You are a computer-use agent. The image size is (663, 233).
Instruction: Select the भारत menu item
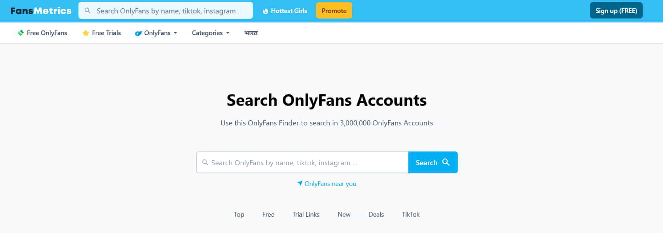point(251,33)
